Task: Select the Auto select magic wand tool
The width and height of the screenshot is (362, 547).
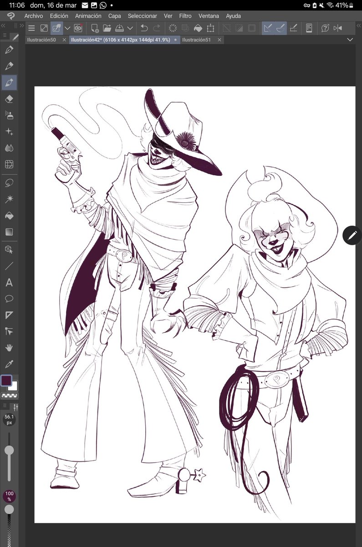Action: 9,199
